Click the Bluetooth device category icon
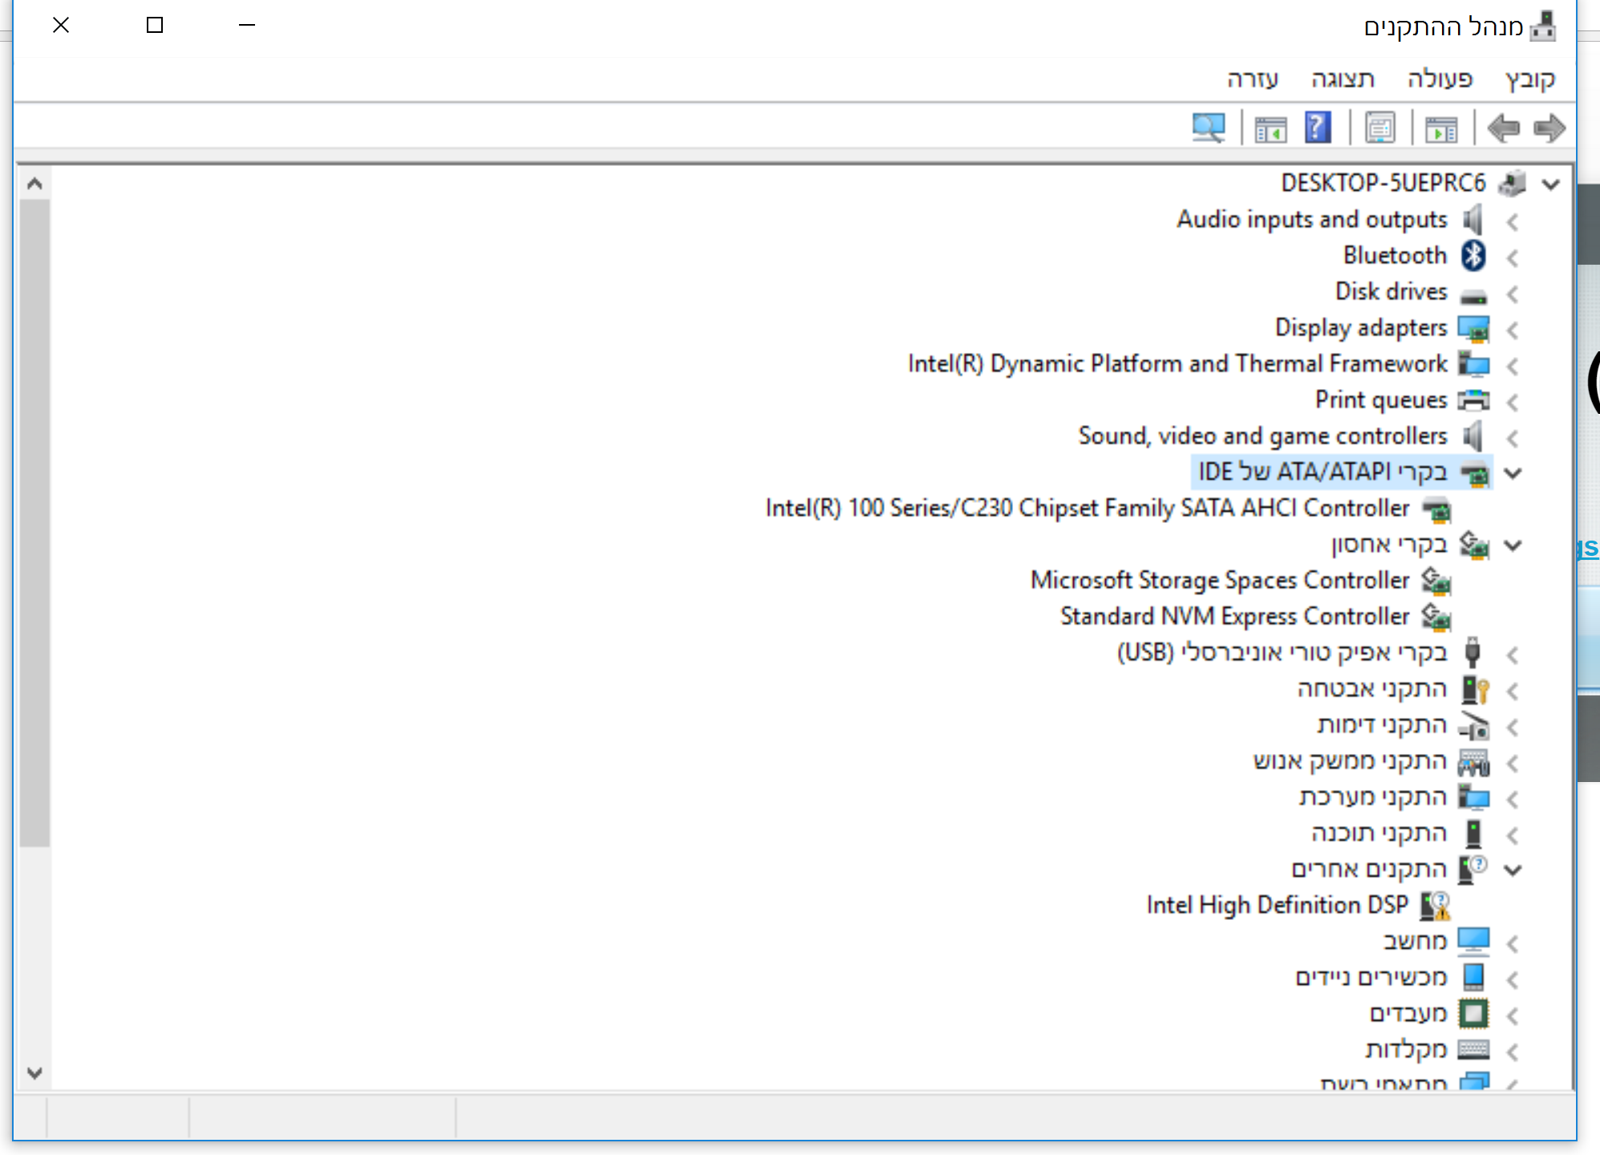This screenshot has height=1155, width=1600. [1473, 256]
